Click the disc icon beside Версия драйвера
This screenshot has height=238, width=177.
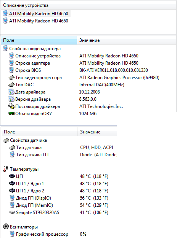(11, 99)
